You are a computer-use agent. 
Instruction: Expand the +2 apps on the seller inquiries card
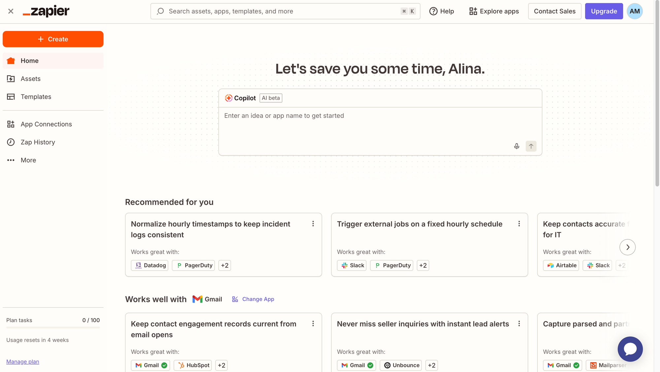[x=432, y=365]
